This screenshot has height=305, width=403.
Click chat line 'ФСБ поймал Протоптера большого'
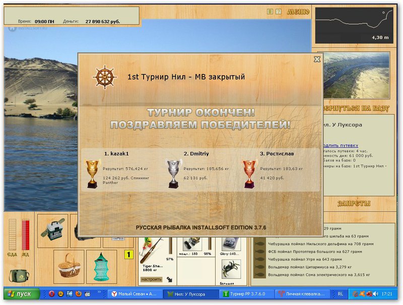(315, 251)
